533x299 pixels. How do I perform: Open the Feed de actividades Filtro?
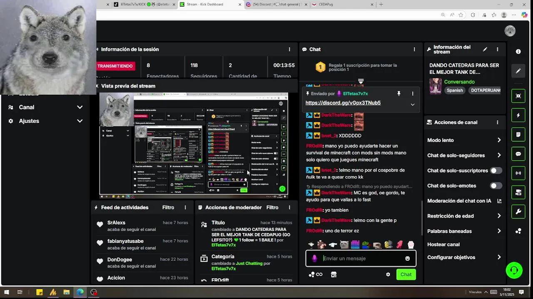click(x=168, y=208)
